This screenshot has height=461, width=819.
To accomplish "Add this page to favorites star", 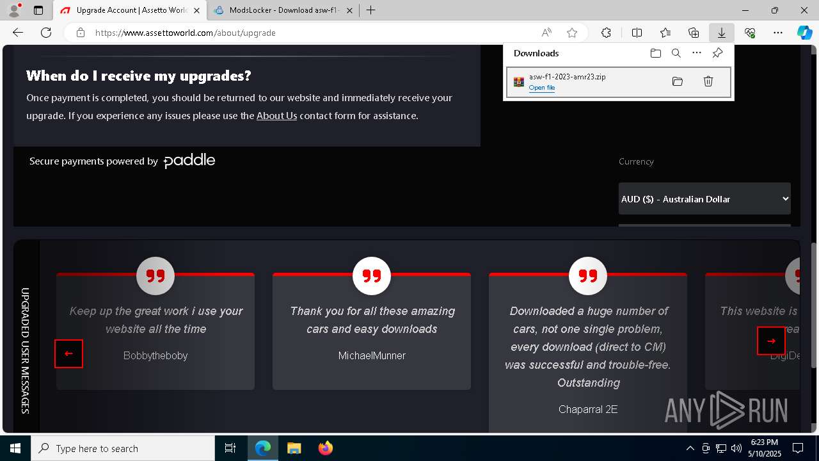I will [x=572, y=33].
